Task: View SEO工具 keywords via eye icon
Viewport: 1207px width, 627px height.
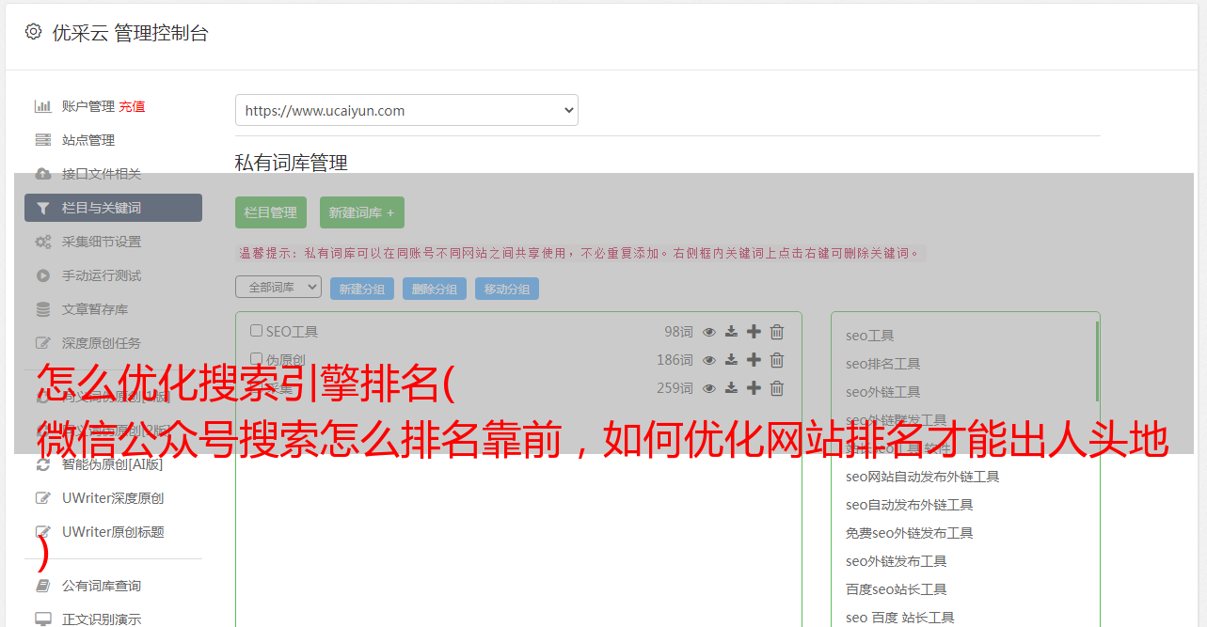Action: pyautogui.click(x=709, y=332)
